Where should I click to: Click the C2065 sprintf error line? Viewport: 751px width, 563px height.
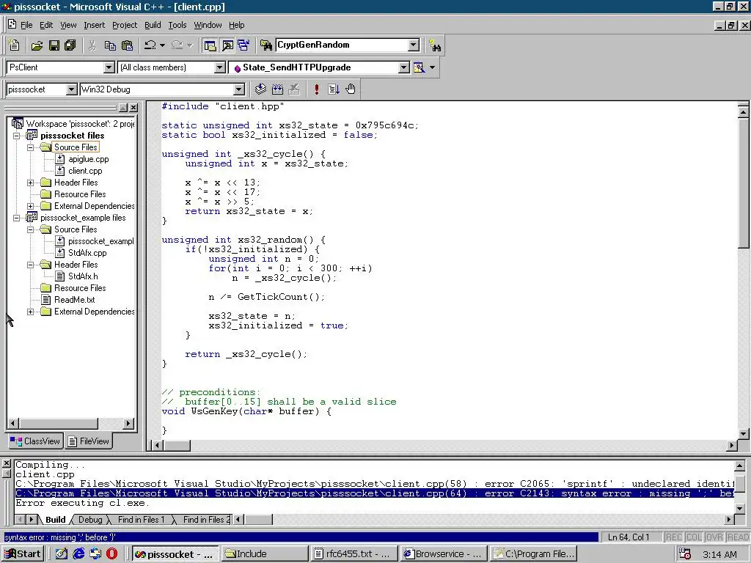click(374, 484)
